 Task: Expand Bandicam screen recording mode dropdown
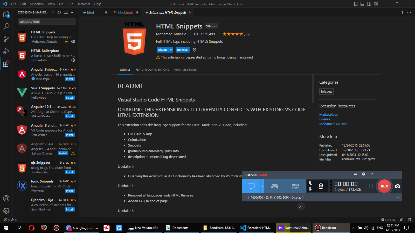click(x=262, y=186)
